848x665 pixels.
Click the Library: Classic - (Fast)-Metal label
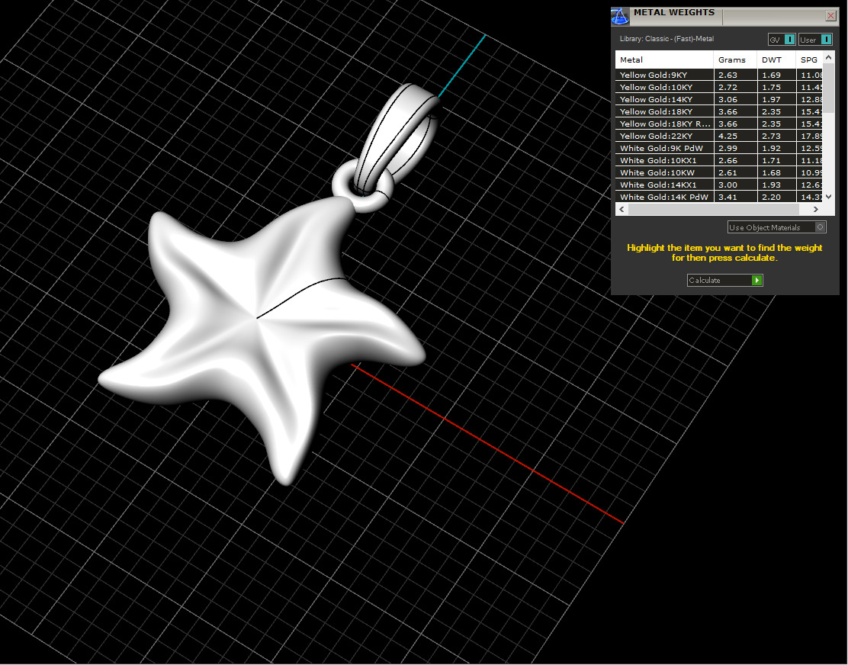pyautogui.click(x=667, y=39)
